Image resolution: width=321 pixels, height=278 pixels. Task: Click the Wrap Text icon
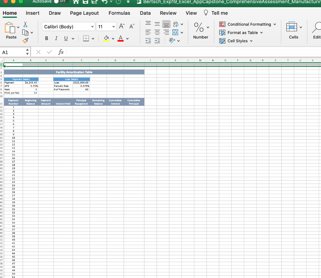176,24
